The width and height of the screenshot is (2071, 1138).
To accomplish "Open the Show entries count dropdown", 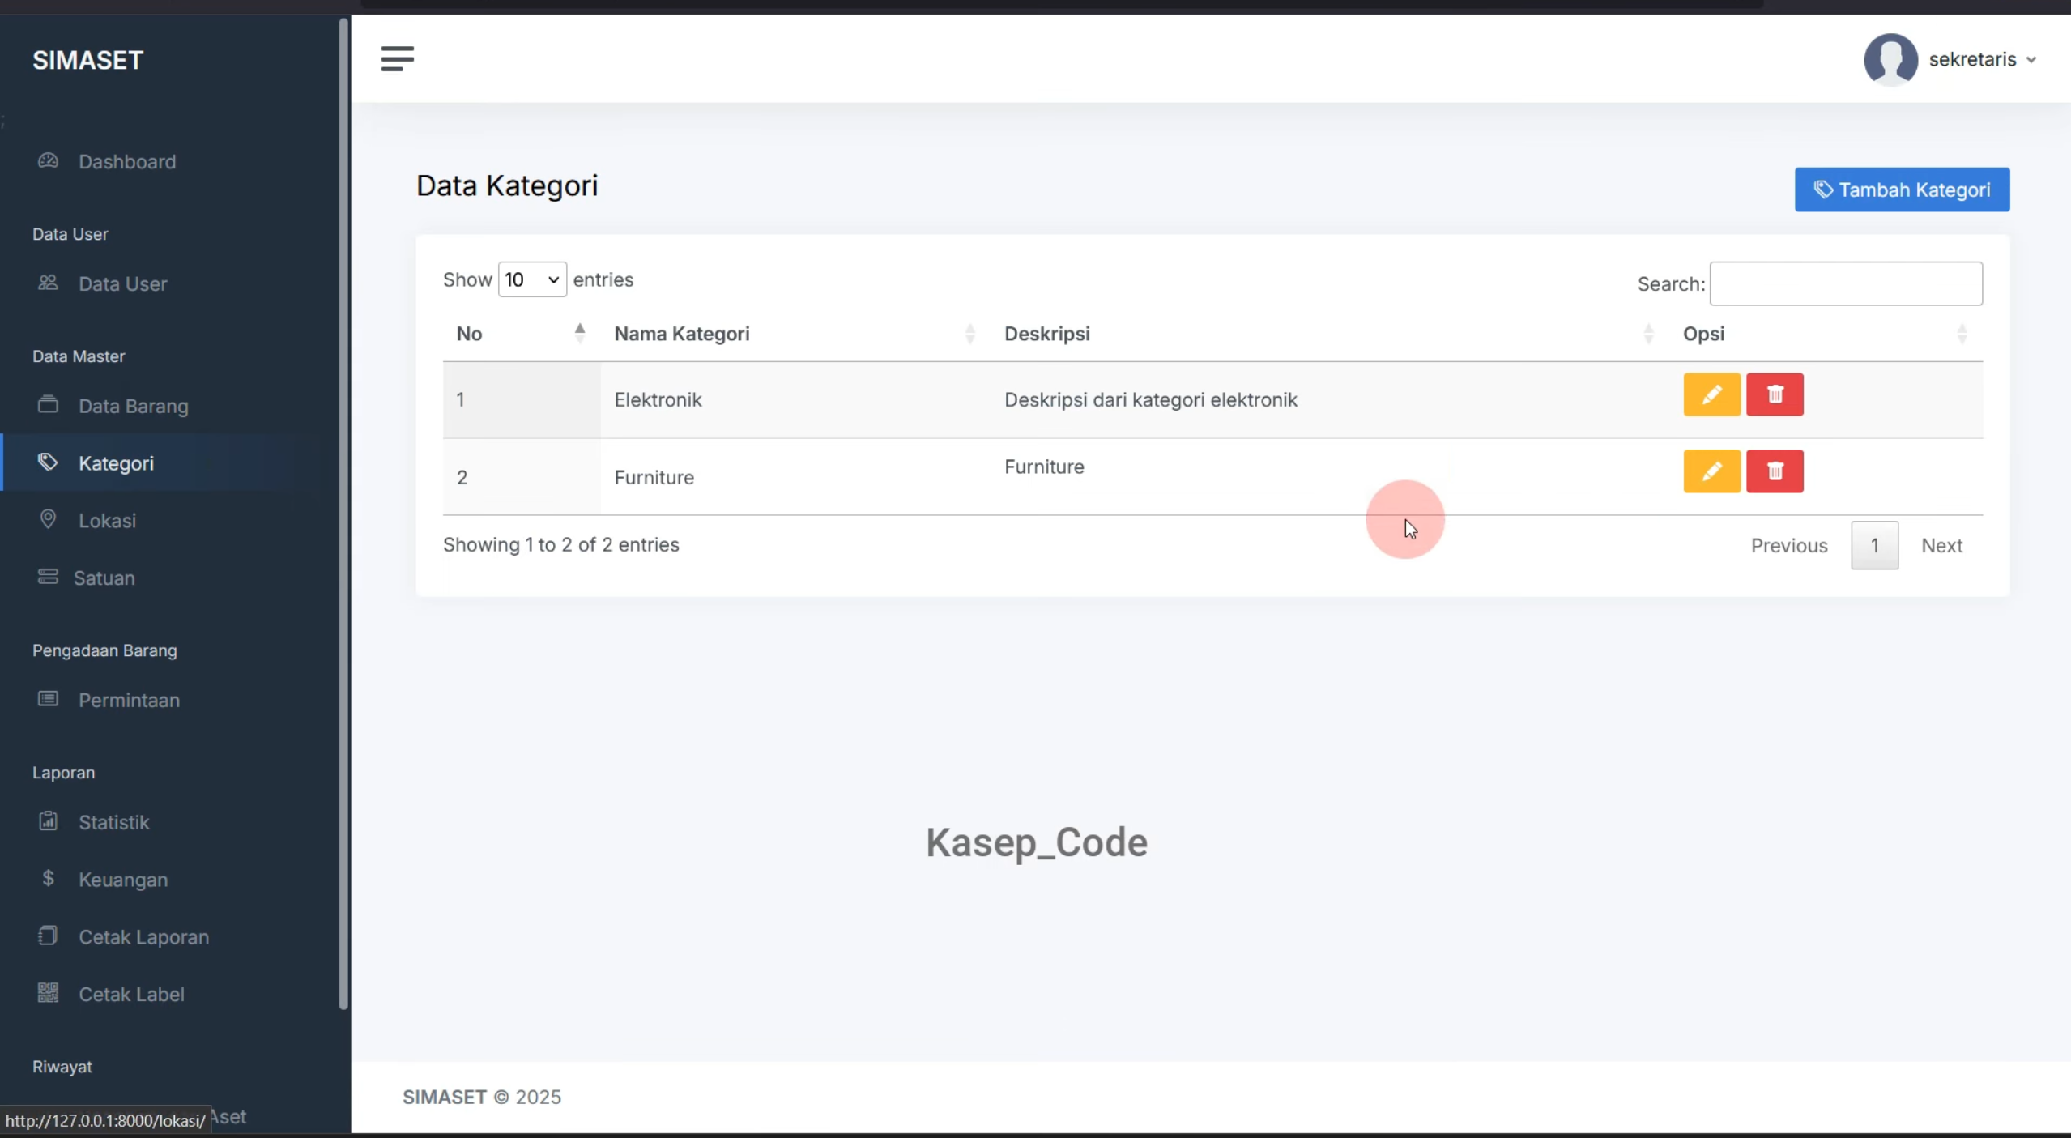I will point(531,279).
